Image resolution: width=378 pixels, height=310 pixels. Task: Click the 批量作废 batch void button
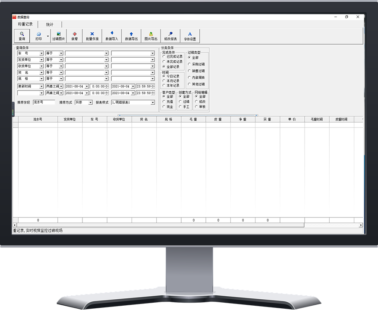(x=92, y=36)
